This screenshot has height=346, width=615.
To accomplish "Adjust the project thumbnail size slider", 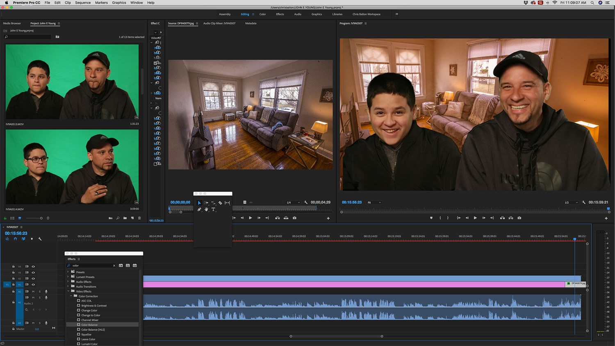I will coord(41,218).
